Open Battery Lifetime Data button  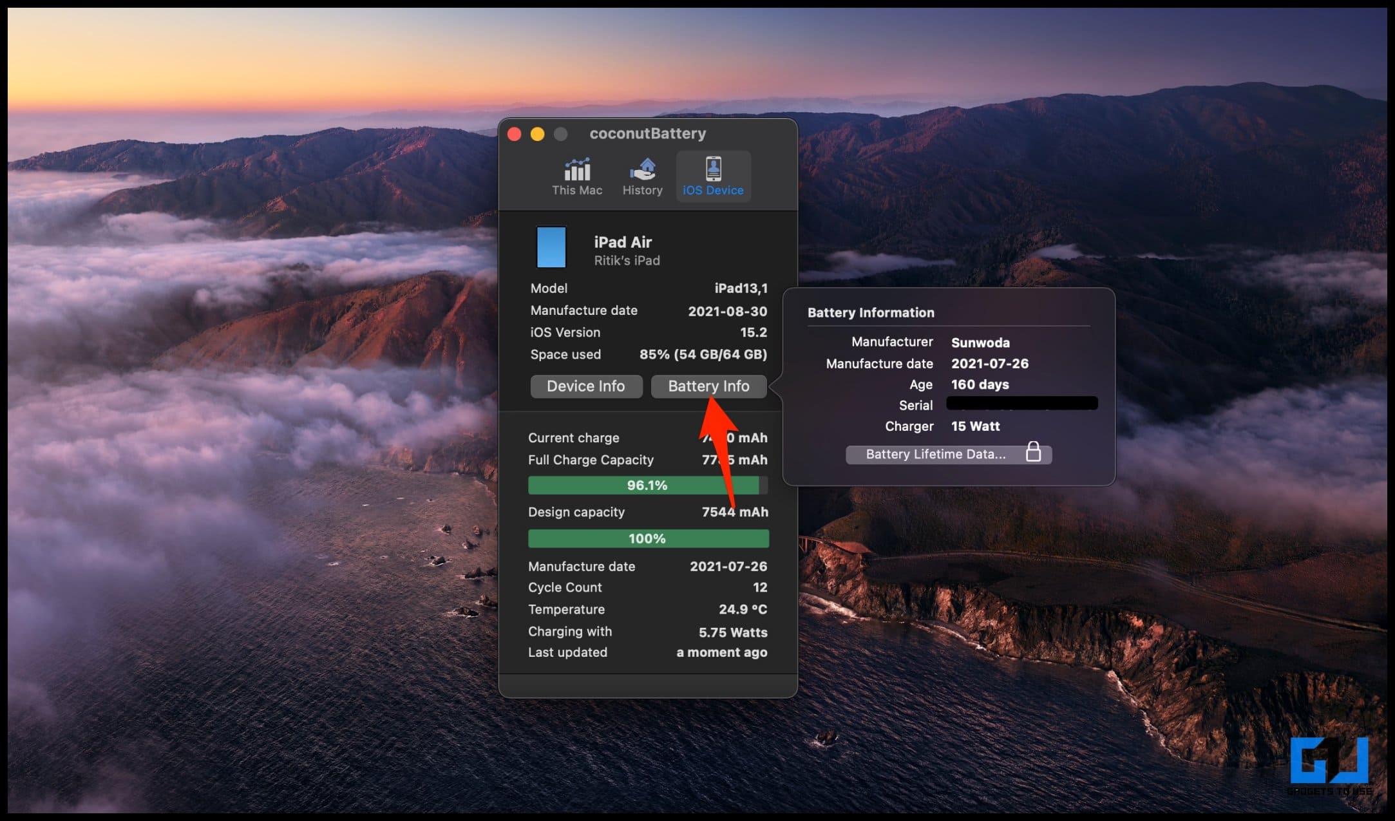click(949, 454)
